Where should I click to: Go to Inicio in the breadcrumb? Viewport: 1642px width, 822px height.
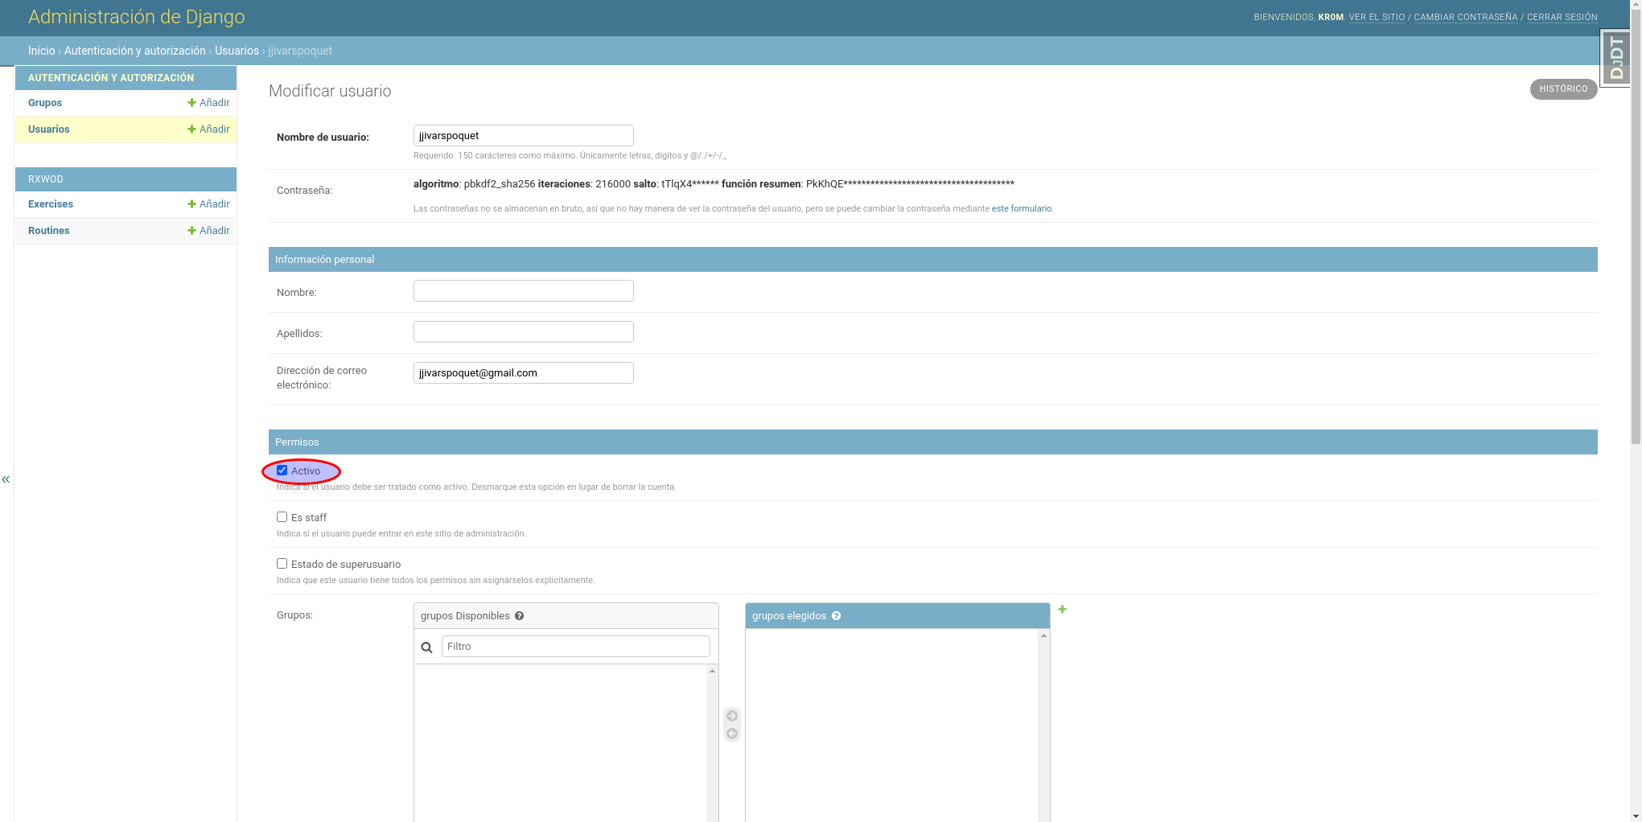point(41,51)
